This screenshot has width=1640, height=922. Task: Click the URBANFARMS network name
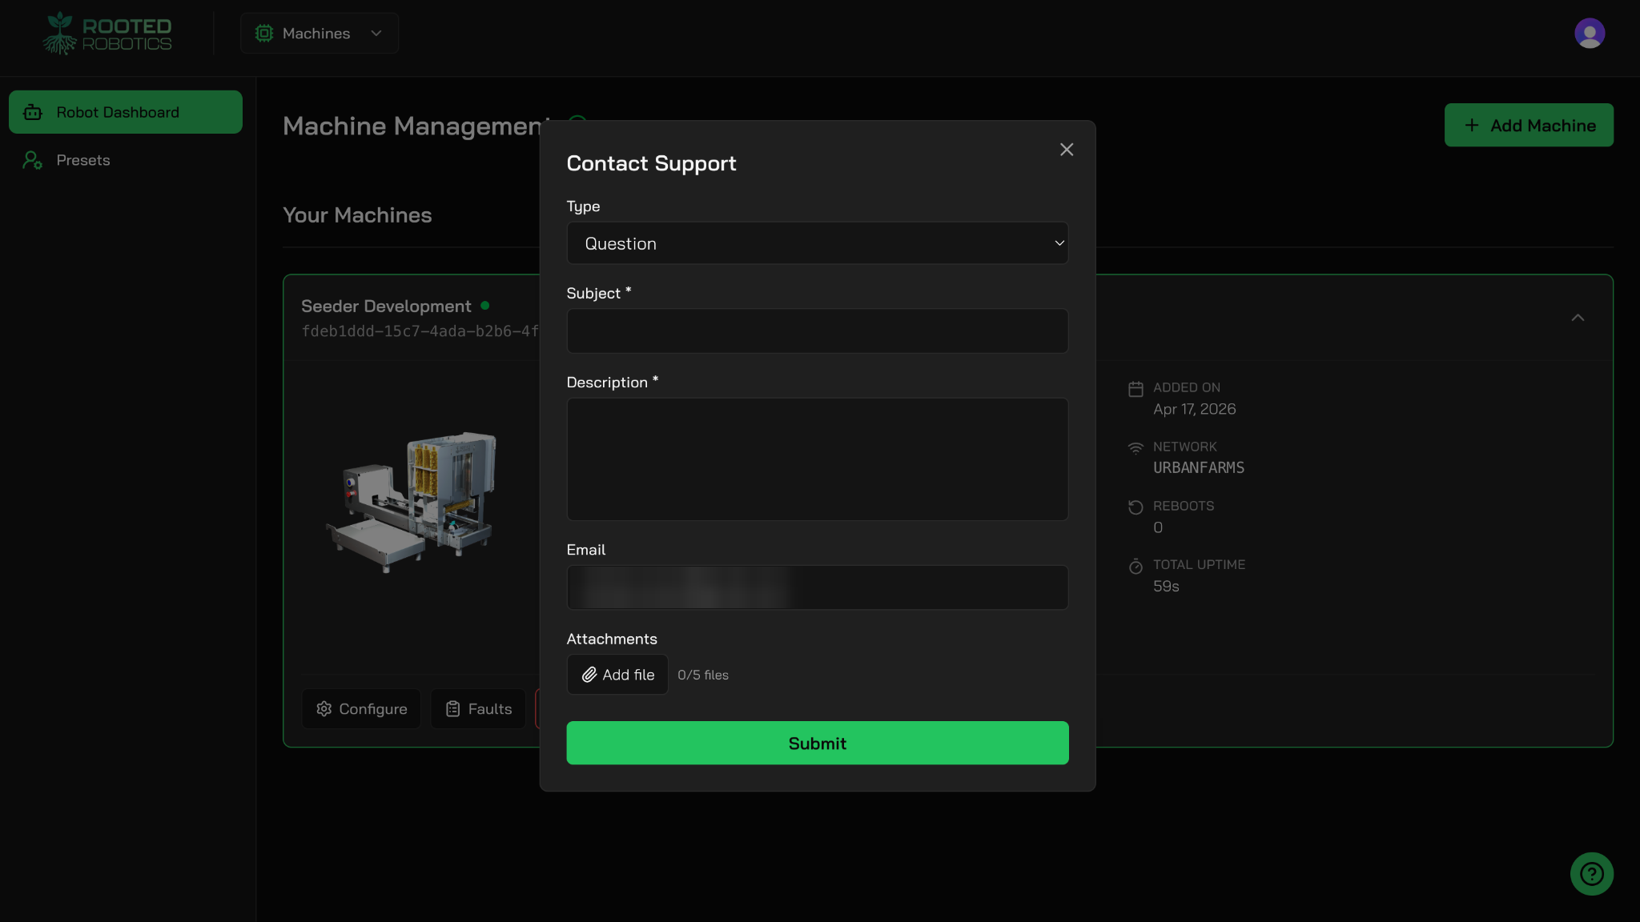1198,467
